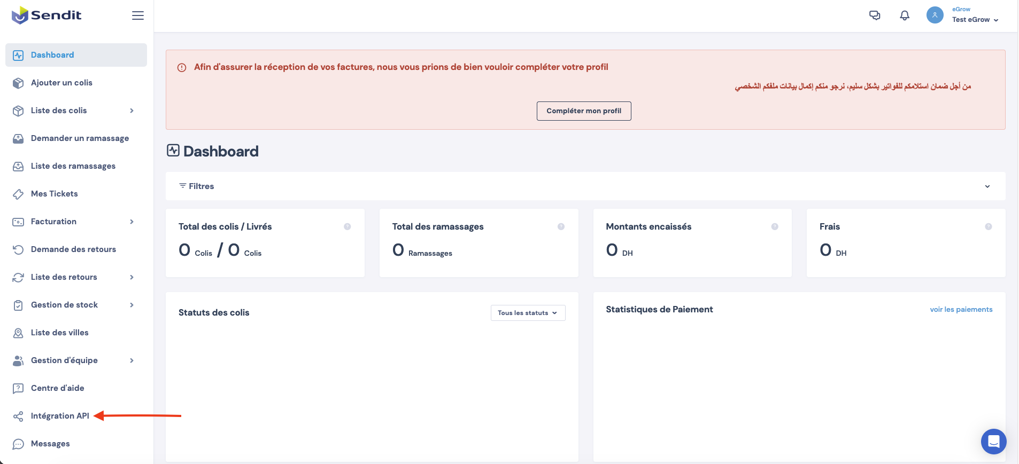Go to Ajouter un colis
The height and width of the screenshot is (464, 1019).
(x=61, y=83)
